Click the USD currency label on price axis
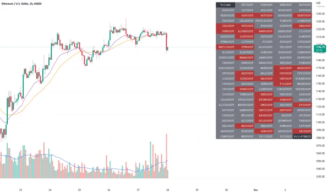 tap(318, 3)
